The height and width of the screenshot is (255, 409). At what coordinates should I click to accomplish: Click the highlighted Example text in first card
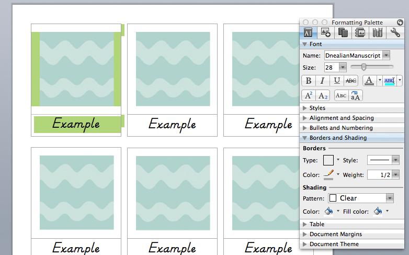tap(76, 124)
